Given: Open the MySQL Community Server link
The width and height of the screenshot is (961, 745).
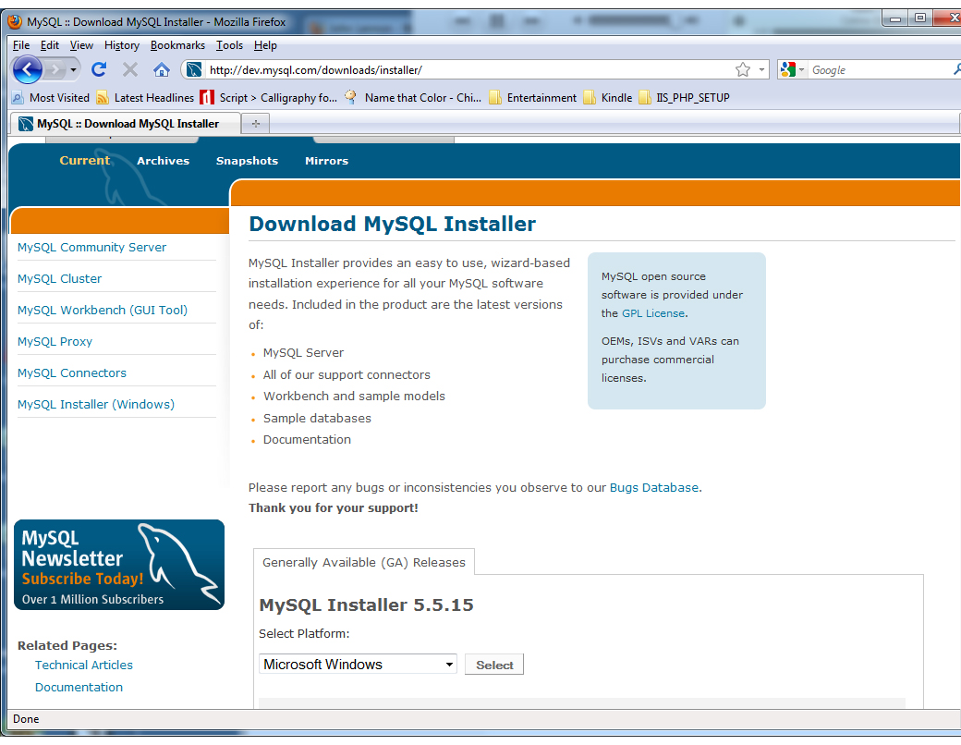Looking at the screenshot, I should tap(91, 247).
